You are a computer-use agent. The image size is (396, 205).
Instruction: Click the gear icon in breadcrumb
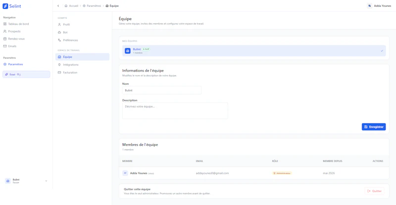(x=84, y=6)
